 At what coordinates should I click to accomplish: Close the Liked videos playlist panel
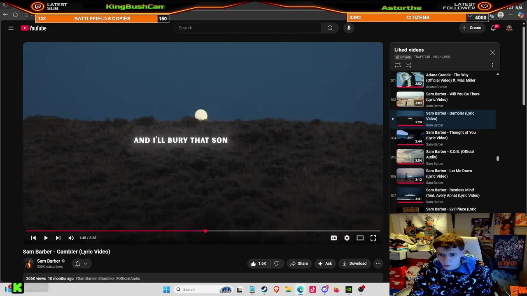(492, 53)
